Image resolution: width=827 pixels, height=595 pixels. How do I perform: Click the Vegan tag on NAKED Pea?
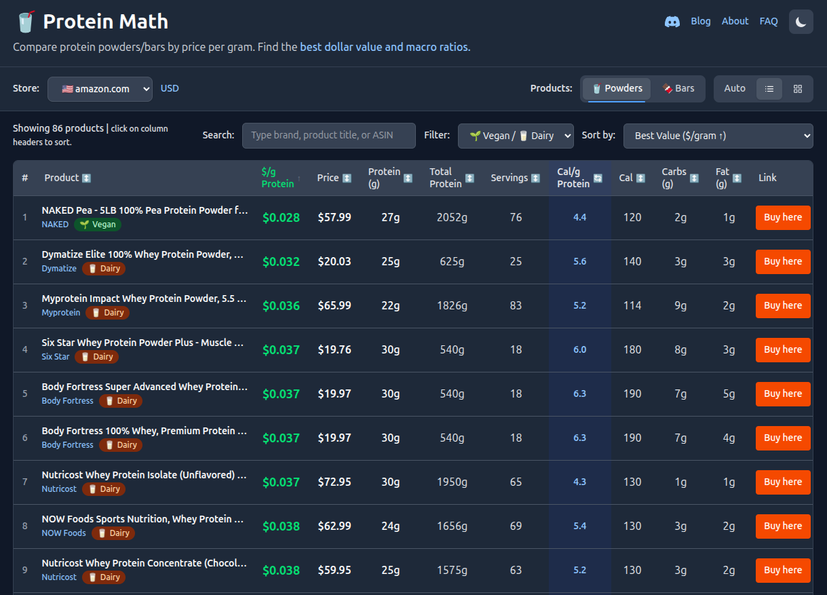[98, 225]
